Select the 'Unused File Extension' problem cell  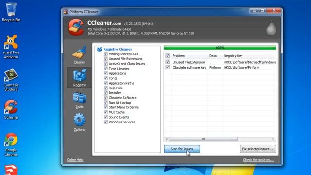click(x=189, y=62)
